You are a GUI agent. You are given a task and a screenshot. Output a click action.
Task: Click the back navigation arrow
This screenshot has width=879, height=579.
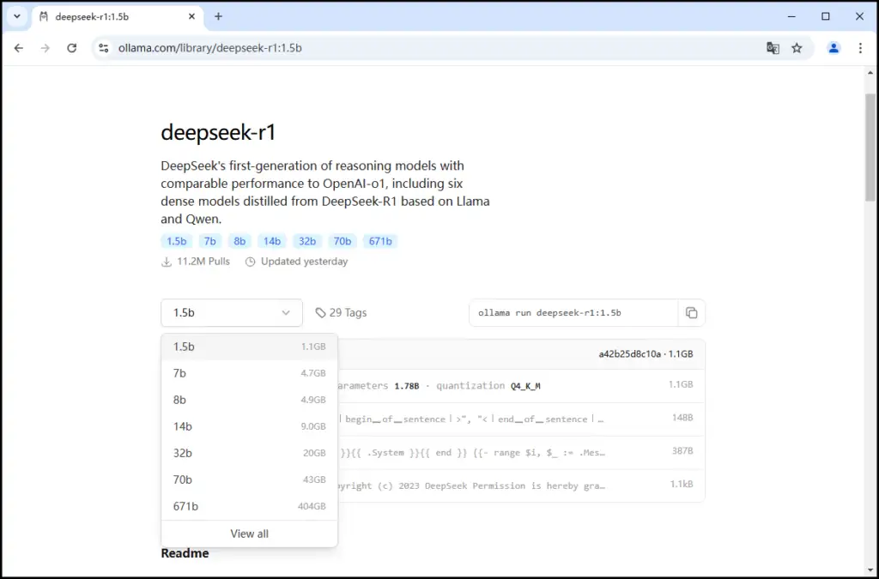click(x=18, y=48)
